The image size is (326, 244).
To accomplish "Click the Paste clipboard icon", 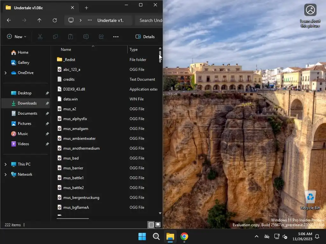I will (71, 37).
